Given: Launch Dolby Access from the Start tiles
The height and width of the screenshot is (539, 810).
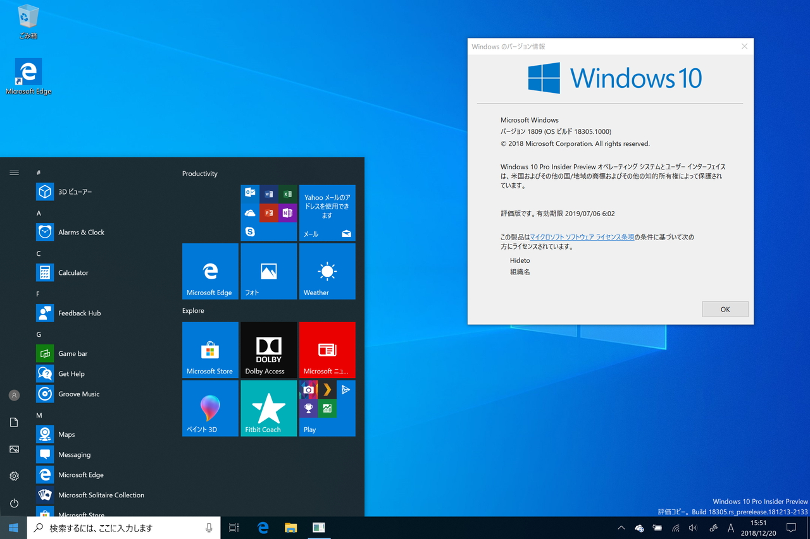Looking at the screenshot, I should 268,349.
